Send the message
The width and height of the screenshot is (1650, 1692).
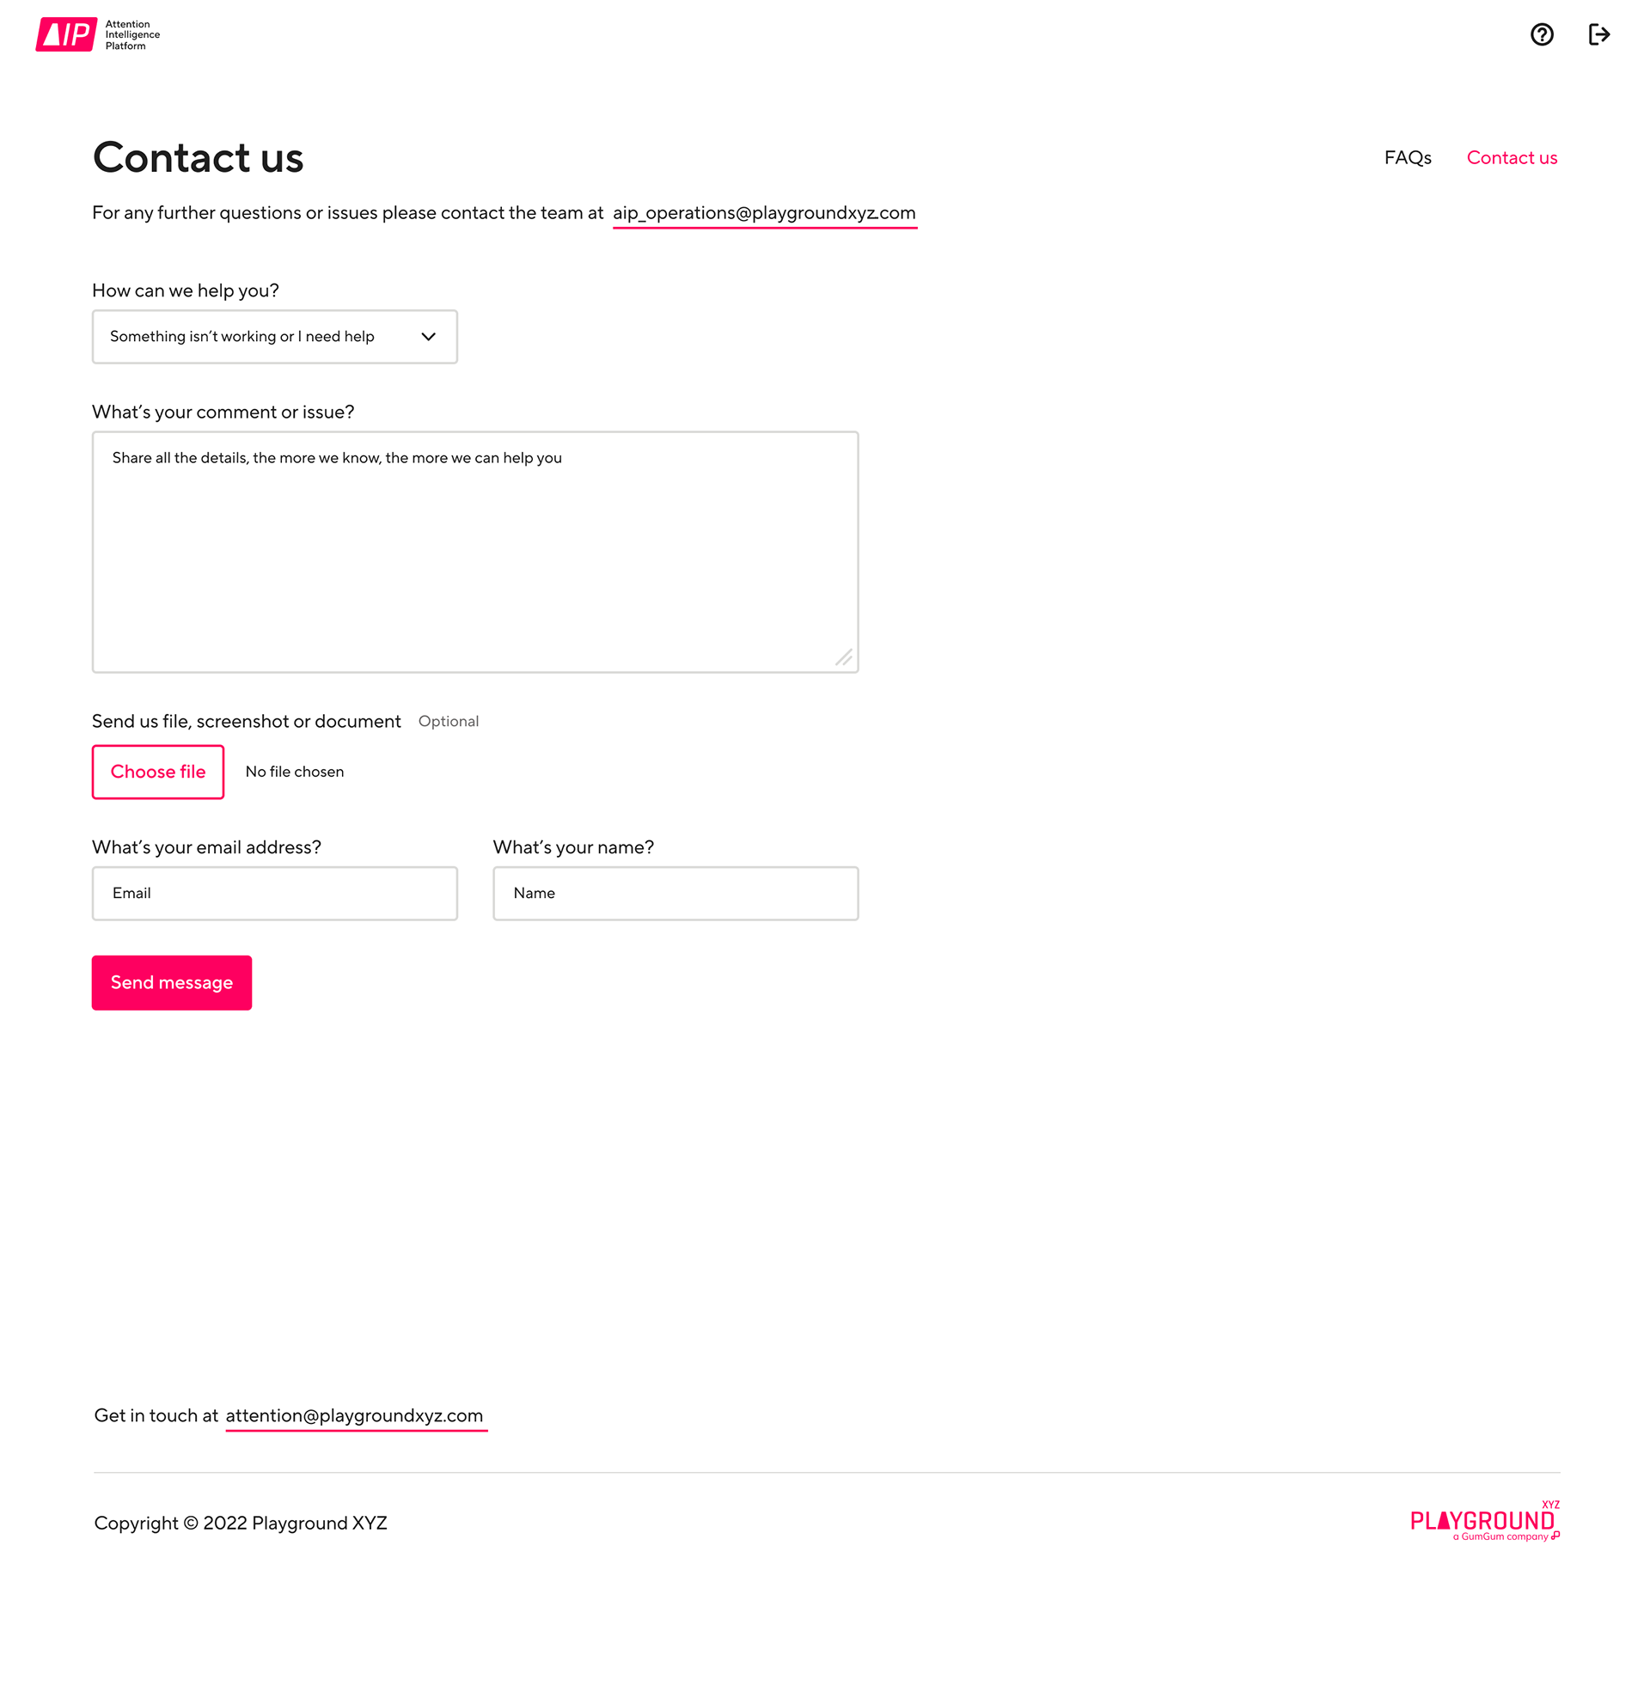click(x=172, y=982)
